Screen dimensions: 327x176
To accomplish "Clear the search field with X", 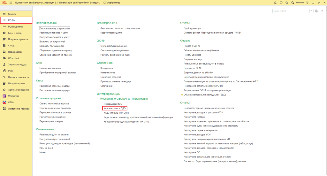I will click(x=311, y=11).
